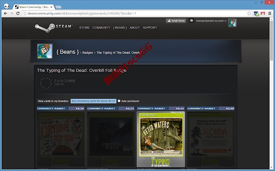Screen dimensions: 275x171
Task: Bookmark this page with the star icon
Action: pos(249,13)
